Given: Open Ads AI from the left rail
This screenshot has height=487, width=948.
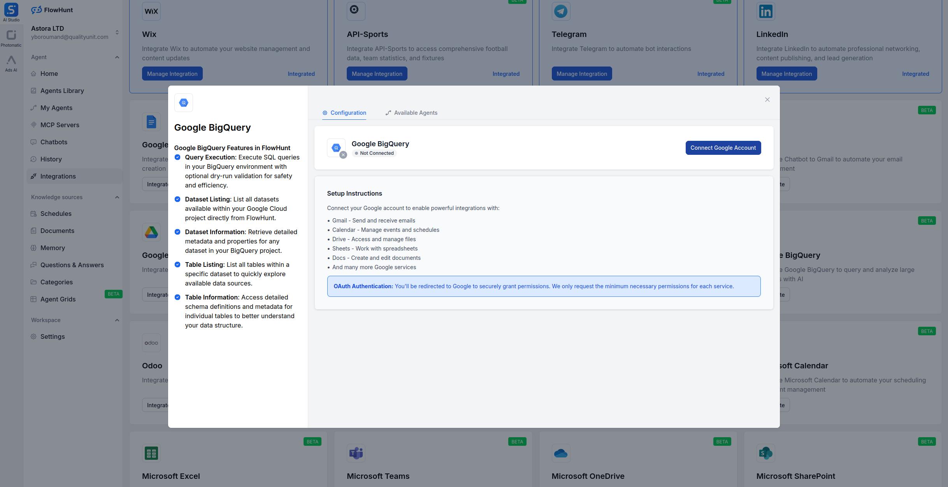Looking at the screenshot, I should point(11,61).
